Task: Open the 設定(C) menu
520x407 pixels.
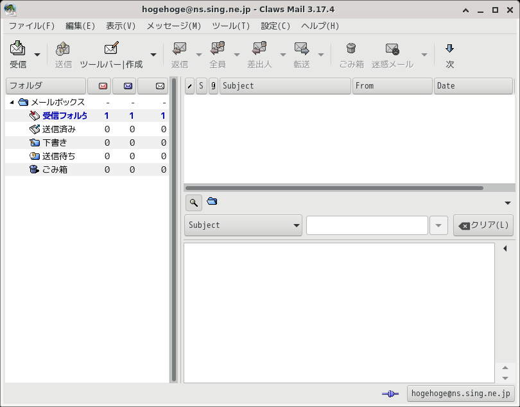Action: click(x=275, y=26)
